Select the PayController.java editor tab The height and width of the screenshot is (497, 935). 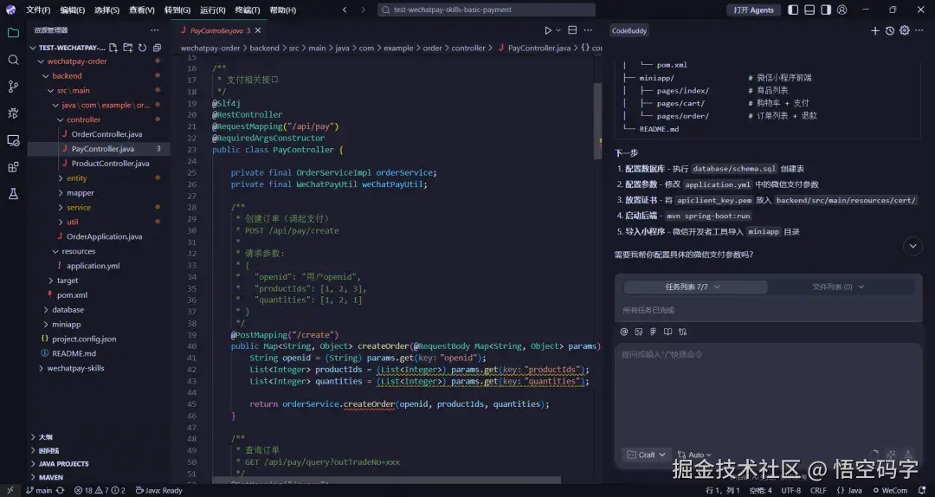221,30
